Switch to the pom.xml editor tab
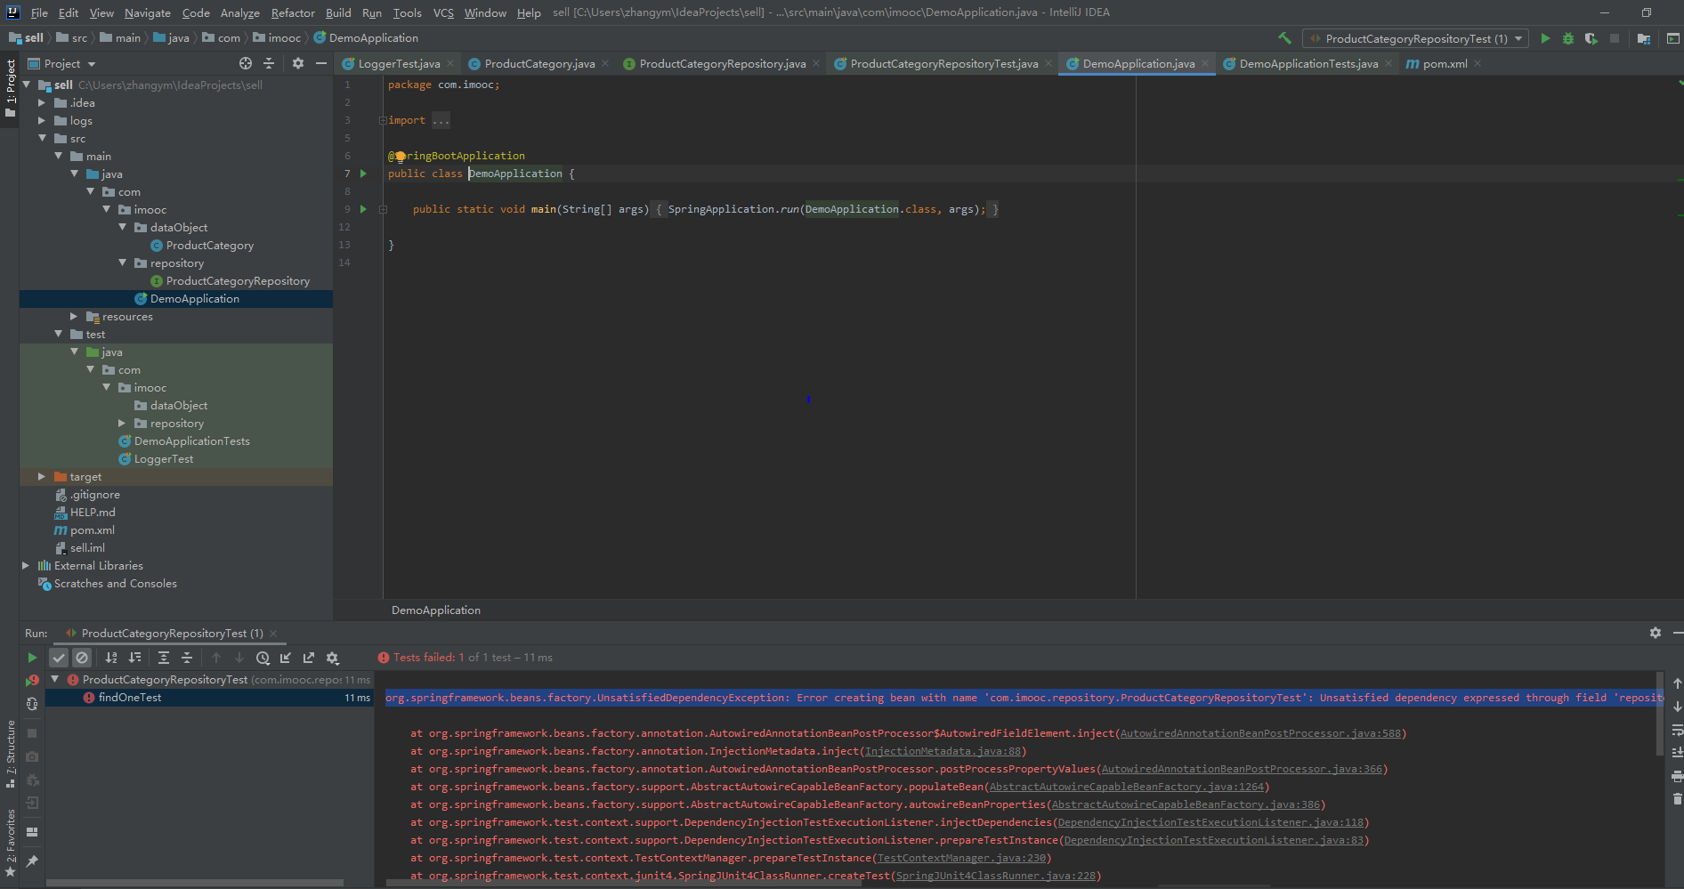The image size is (1684, 889). coord(1445,63)
